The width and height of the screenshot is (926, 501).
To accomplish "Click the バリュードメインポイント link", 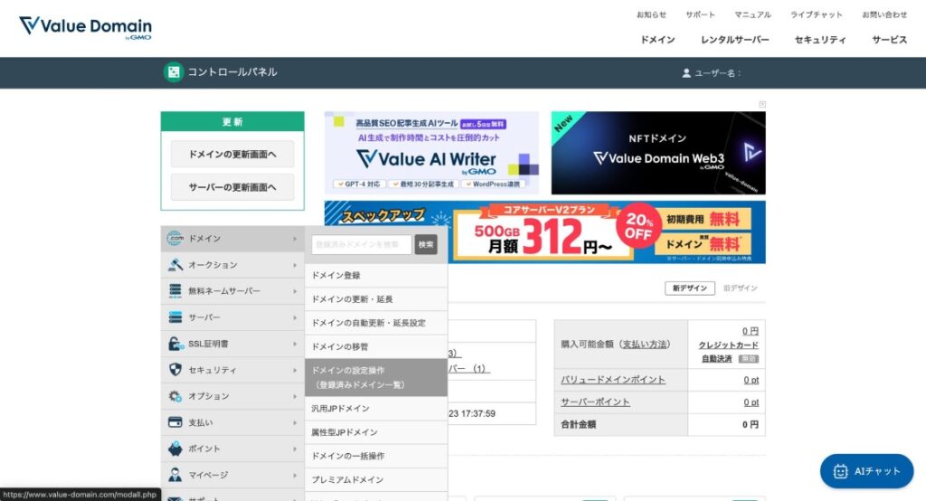I will tap(613, 380).
